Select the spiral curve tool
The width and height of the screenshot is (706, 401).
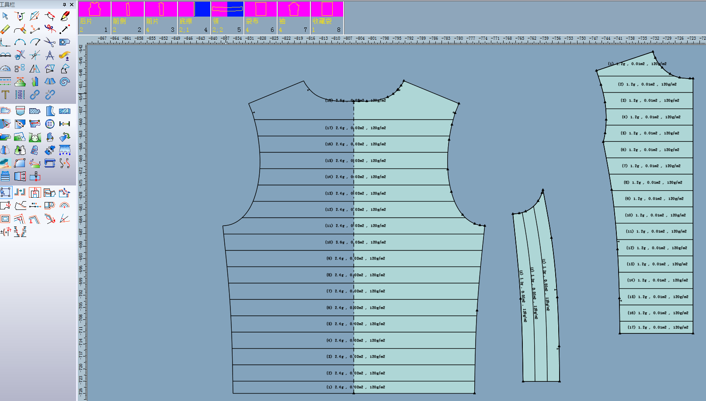click(x=65, y=81)
